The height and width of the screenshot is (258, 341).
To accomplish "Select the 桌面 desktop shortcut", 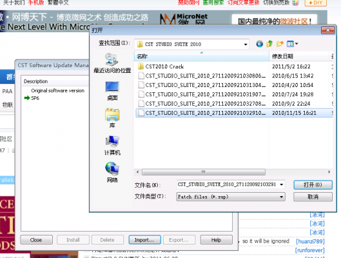I will 112,91.
